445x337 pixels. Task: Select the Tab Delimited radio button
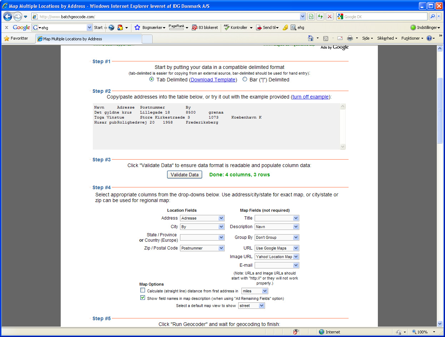tap(152, 79)
